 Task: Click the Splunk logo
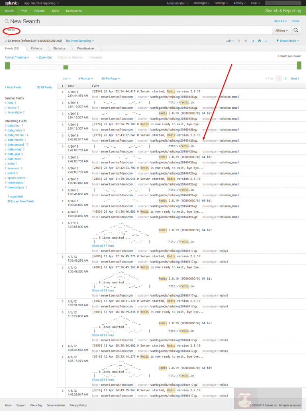coord(12,3)
